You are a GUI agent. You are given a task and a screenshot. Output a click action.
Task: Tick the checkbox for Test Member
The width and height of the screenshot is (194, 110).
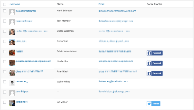click(5, 21)
